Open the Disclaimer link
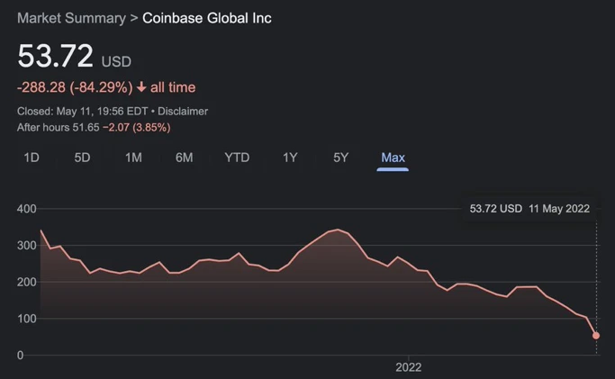 [185, 112]
